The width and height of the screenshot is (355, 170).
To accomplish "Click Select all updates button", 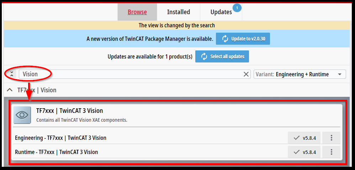I will coord(222,56).
